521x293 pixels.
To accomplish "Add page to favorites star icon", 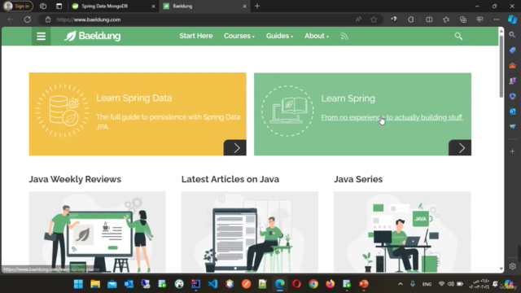I will (374, 20).
